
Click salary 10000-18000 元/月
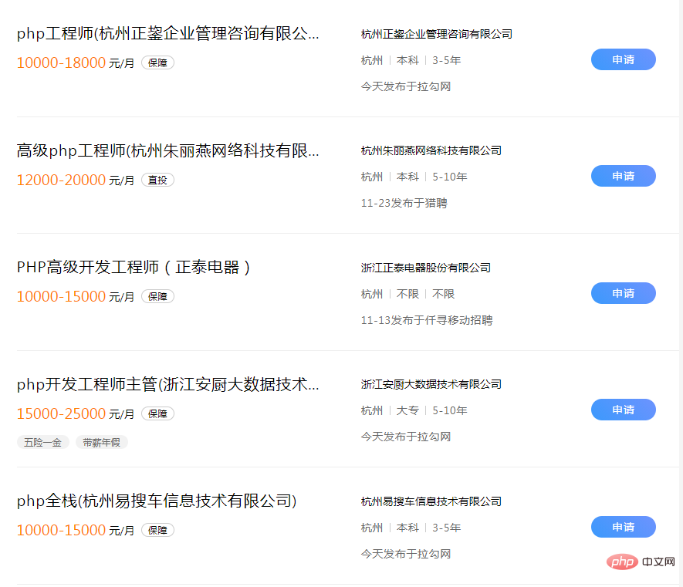[76, 62]
